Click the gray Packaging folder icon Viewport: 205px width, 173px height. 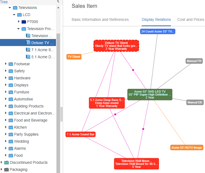(x=6, y=169)
